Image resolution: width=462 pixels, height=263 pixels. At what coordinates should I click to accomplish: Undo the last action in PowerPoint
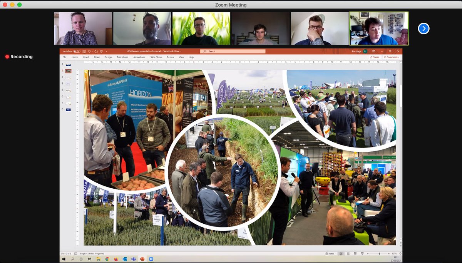(x=89, y=51)
